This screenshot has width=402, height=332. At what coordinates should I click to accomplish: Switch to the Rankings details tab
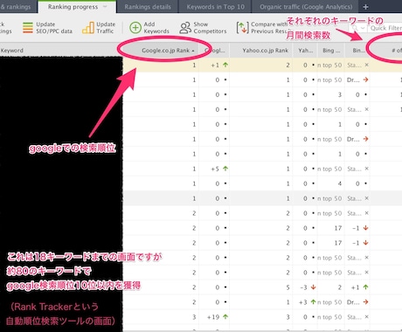tap(148, 7)
